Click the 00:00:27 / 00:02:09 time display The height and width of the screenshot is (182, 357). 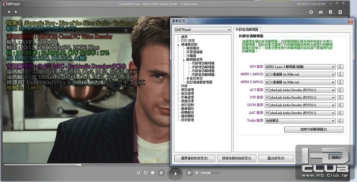tap(311, 4)
